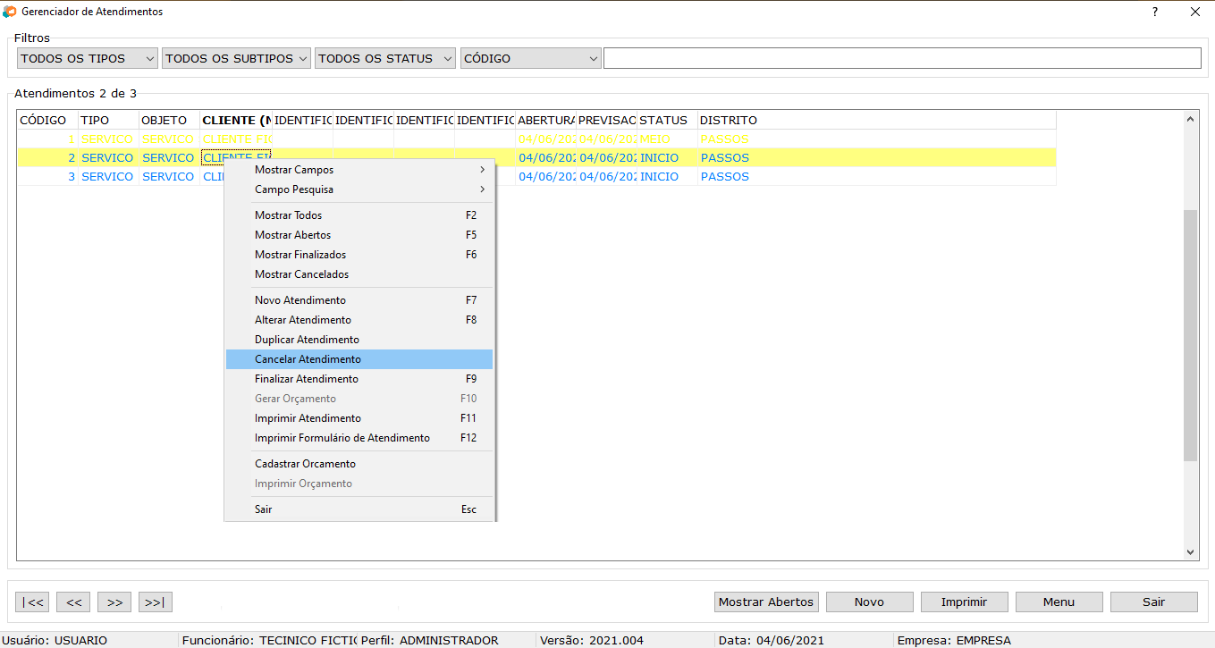Go to last record navigation button
Screen dimensions: 1215x648
(156, 602)
